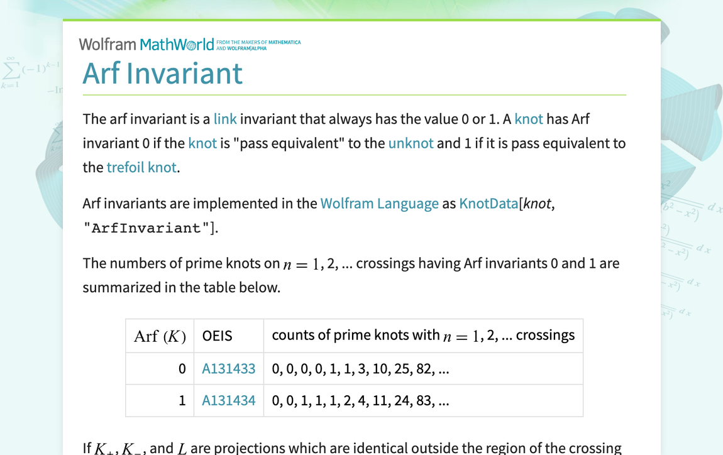This screenshot has height=455, width=723.
Task: Click the 'Wolfram Language' link
Action: (379, 203)
